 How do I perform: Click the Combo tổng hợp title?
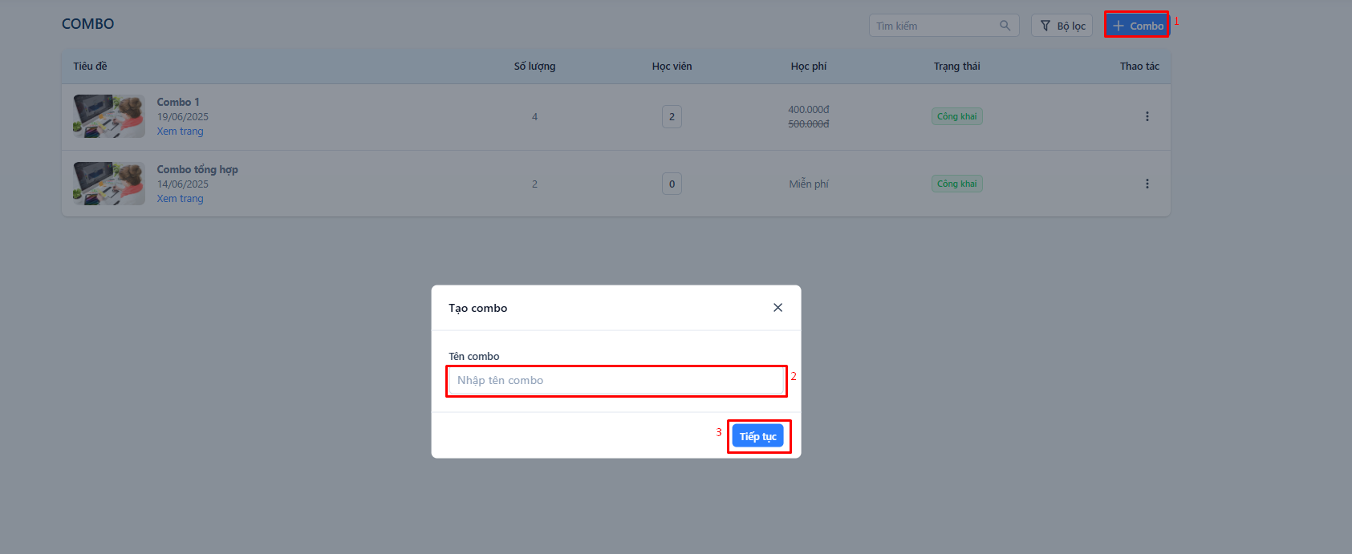[197, 169]
